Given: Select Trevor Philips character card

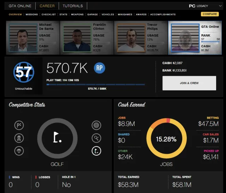Looking at the screenshot, I should tap(141, 38).
